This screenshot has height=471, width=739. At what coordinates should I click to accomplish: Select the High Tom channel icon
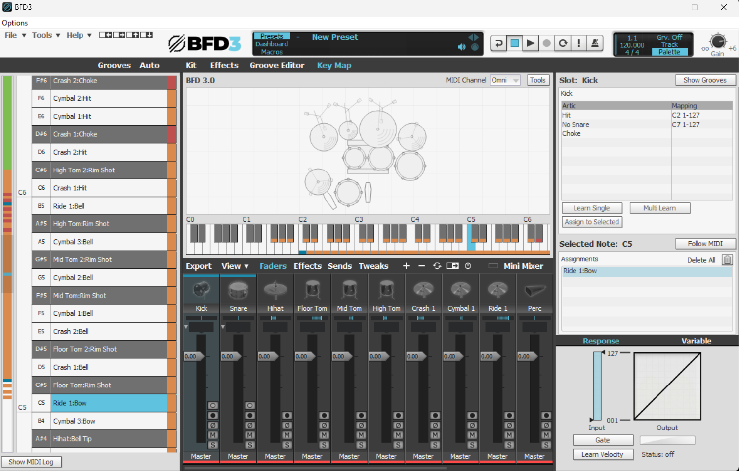pos(386,290)
